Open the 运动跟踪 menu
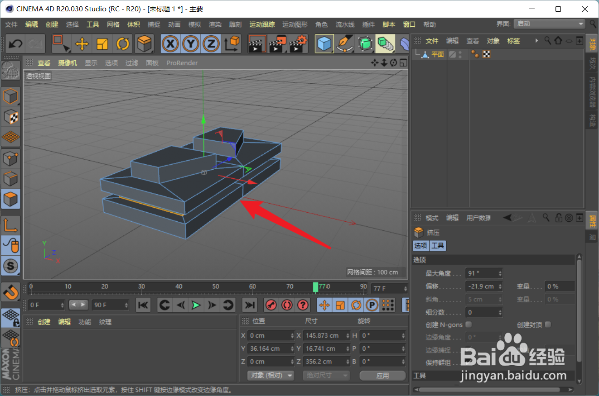This screenshot has width=599, height=396. point(261,24)
